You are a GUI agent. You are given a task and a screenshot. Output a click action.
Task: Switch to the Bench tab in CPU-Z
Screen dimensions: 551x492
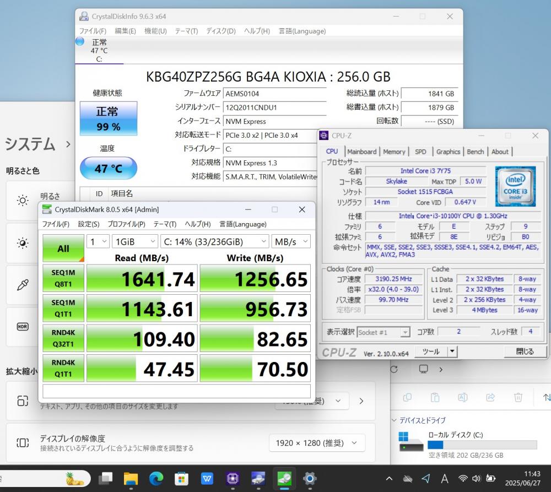click(476, 152)
